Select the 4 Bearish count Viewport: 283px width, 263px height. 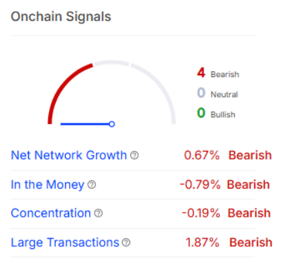[x=218, y=73]
